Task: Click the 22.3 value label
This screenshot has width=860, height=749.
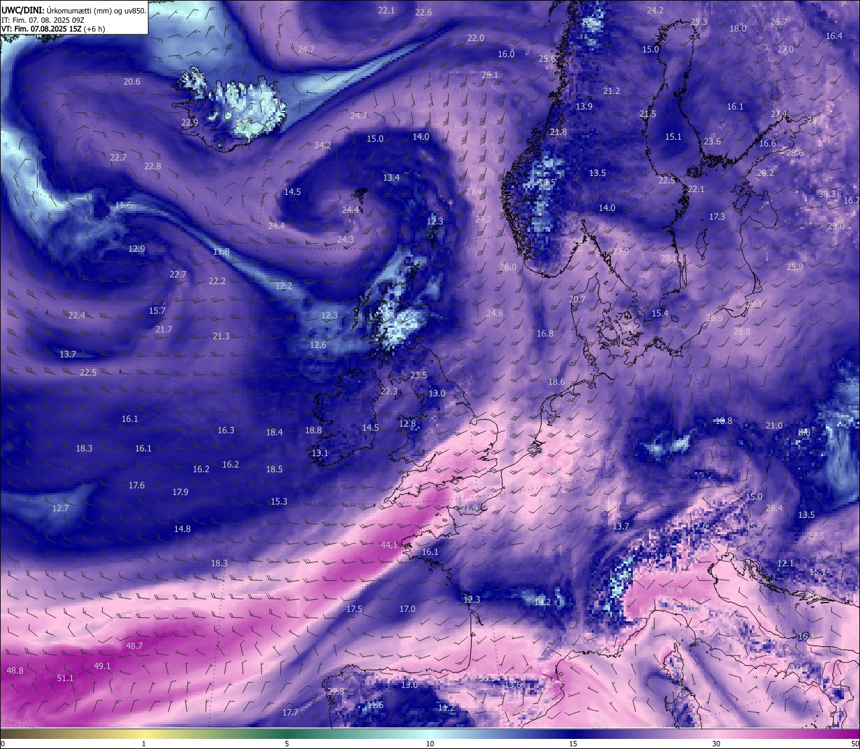Action: [389, 391]
